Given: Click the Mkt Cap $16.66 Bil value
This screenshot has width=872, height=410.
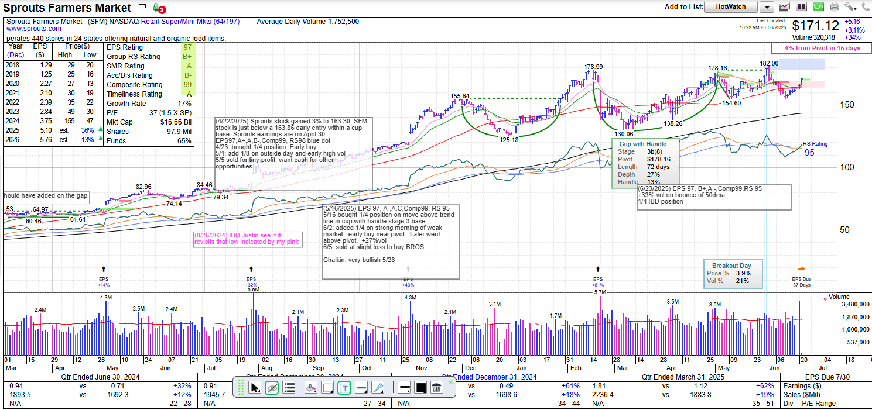Looking at the screenshot, I should pyautogui.click(x=176, y=122).
